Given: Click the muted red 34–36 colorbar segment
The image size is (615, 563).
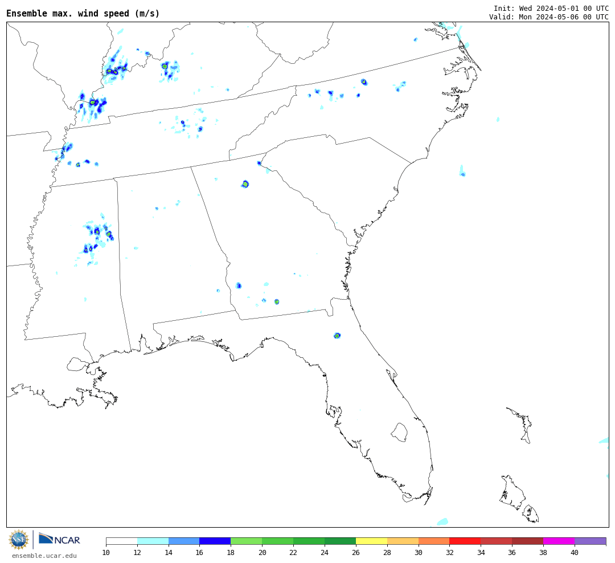Looking at the screenshot, I should click(x=497, y=541).
